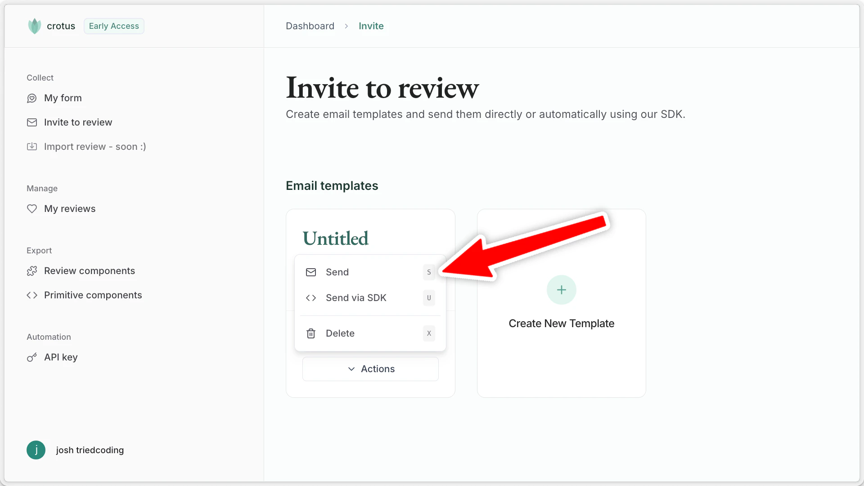Click the josh triedcoding avatar circle
Image resolution: width=864 pixels, height=486 pixels.
point(36,450)
